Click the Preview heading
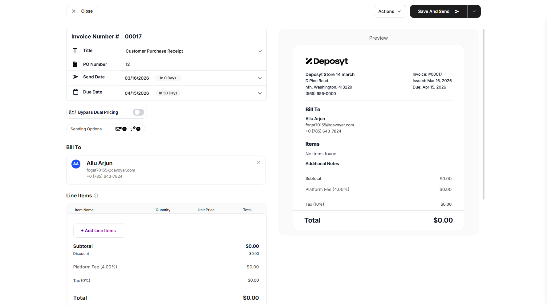Screen dimensions: 547x305 tap(379, 38)
